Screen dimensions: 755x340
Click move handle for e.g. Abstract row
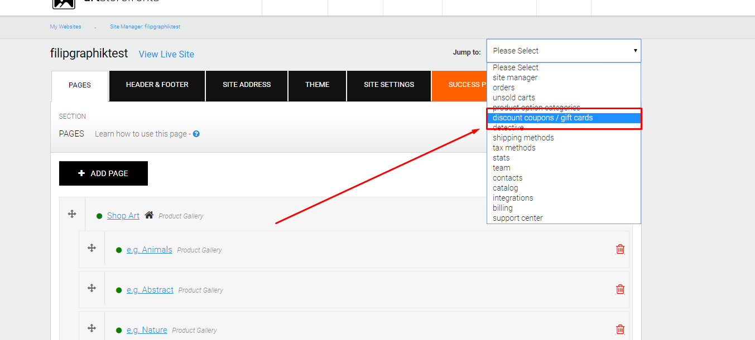92,288
